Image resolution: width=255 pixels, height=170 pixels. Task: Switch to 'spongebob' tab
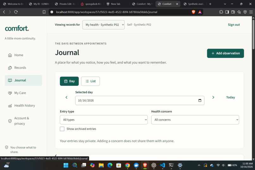click(x=91, y=4)
